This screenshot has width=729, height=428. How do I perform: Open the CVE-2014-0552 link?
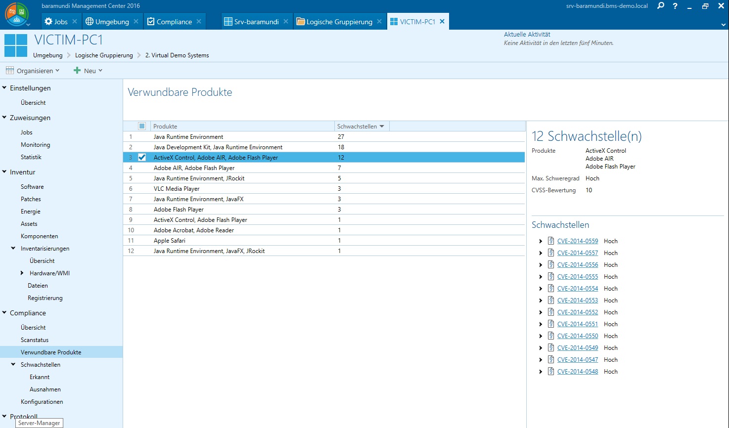click(578, 312)
